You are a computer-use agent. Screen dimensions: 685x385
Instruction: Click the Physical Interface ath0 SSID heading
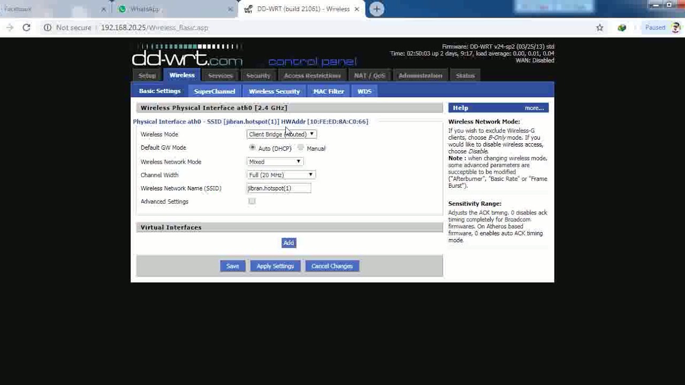click(250, 121)
